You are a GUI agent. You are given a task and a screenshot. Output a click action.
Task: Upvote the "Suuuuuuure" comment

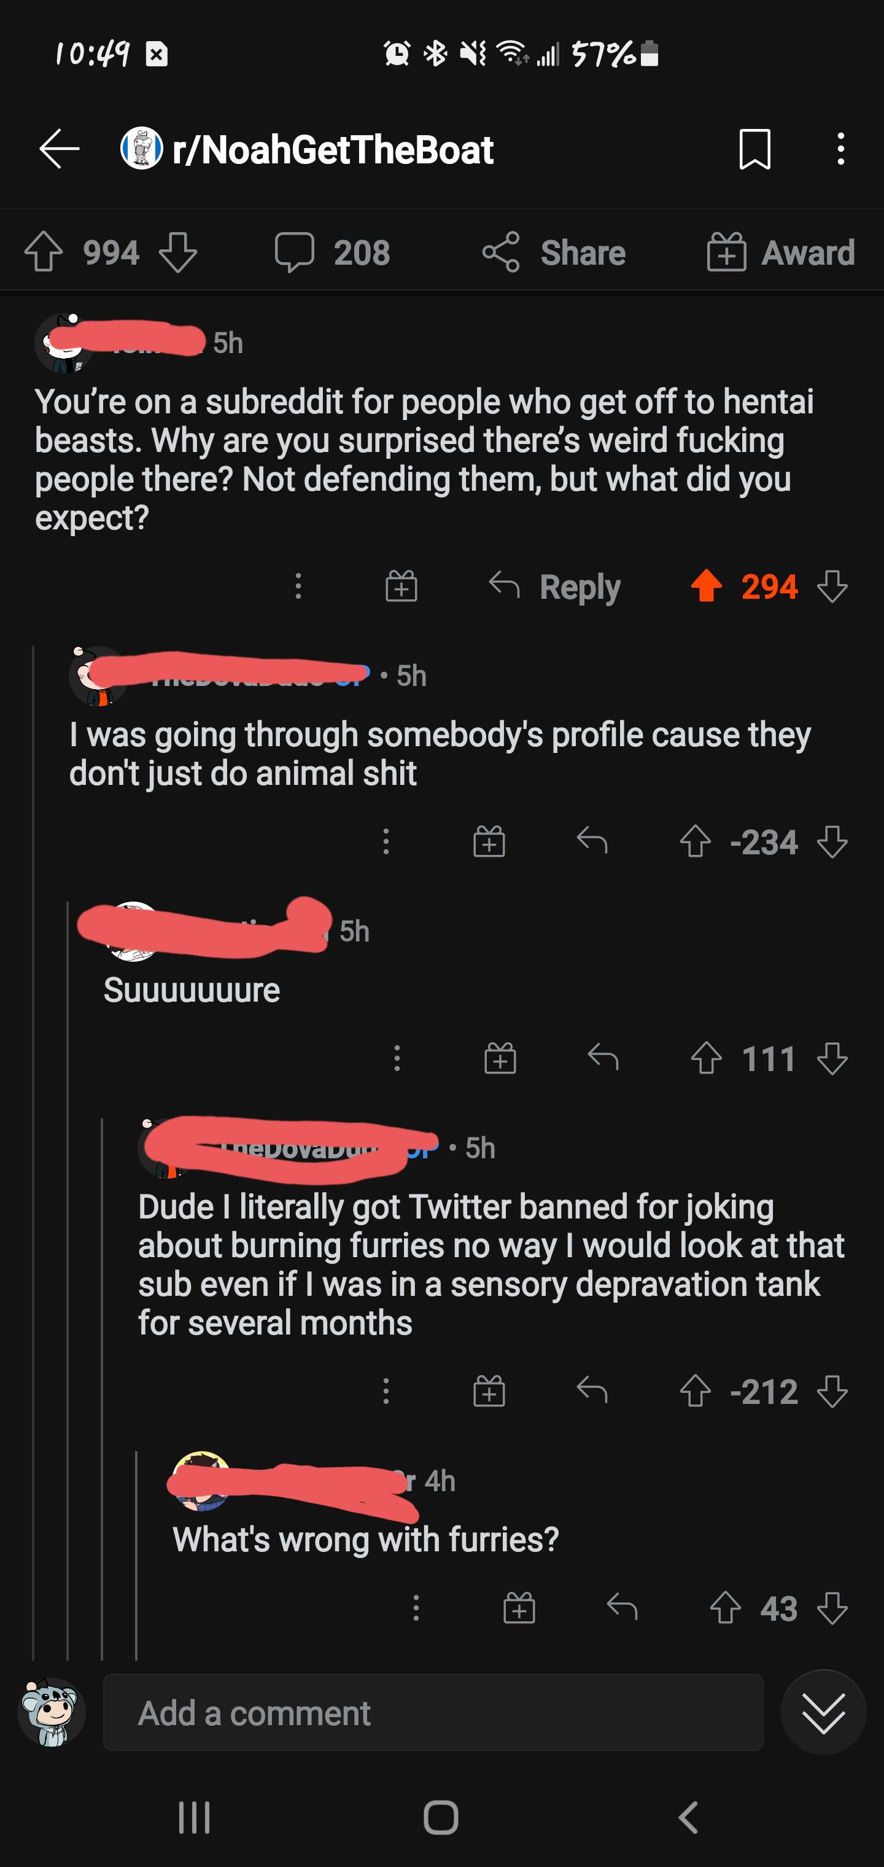click(x=707, y=1058)
